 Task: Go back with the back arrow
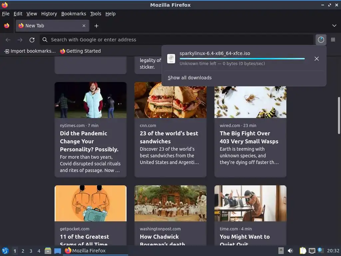point(8,40)
